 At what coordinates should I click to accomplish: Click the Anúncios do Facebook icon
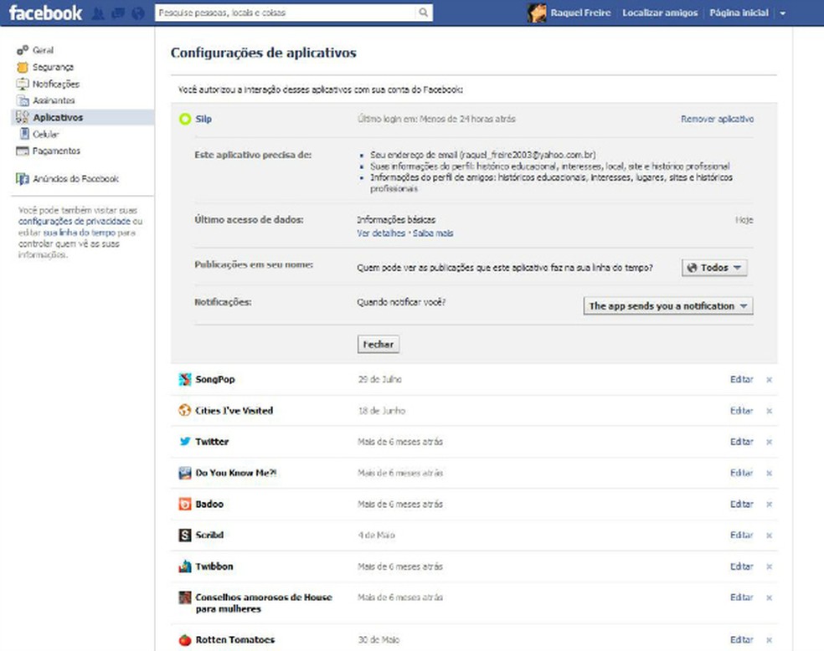22,179
